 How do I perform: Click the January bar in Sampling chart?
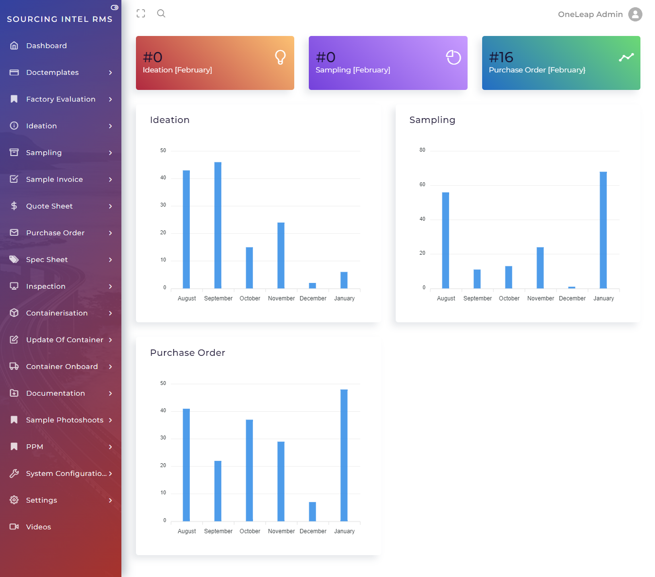coord(603,229)
